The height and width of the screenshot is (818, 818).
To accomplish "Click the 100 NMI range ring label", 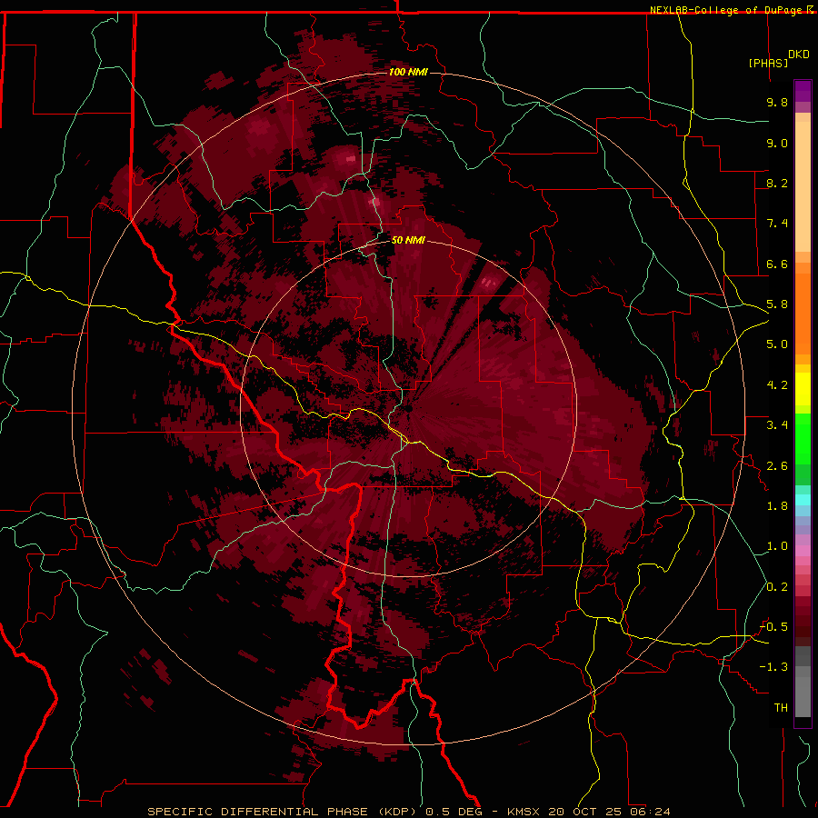I will point(408,72).
